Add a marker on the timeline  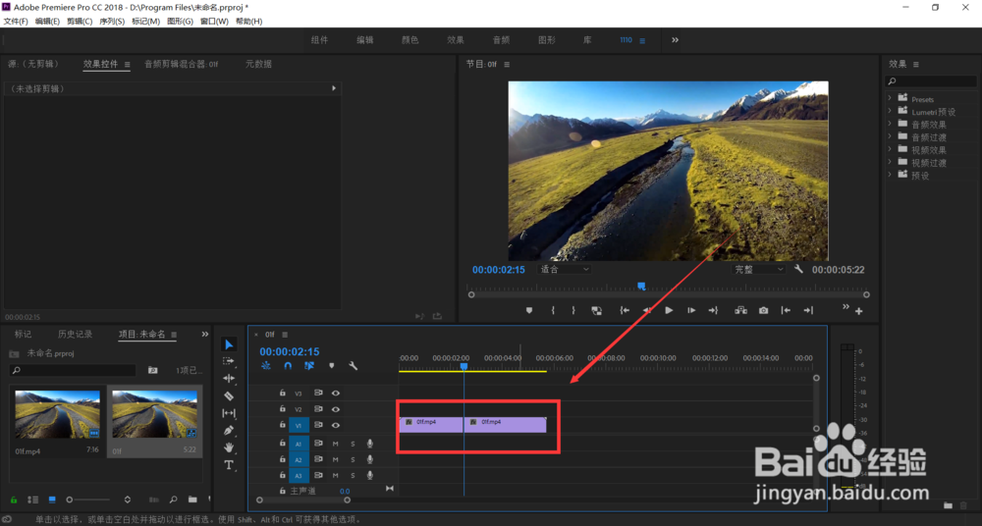331,366
